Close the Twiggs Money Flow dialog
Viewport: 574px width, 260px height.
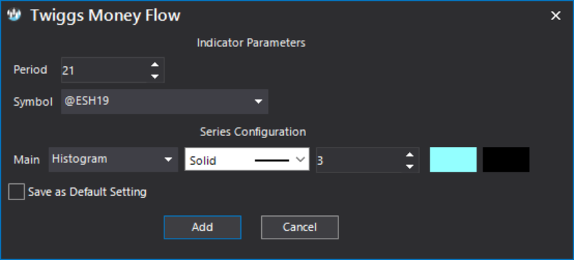click(x=556, y=16)
